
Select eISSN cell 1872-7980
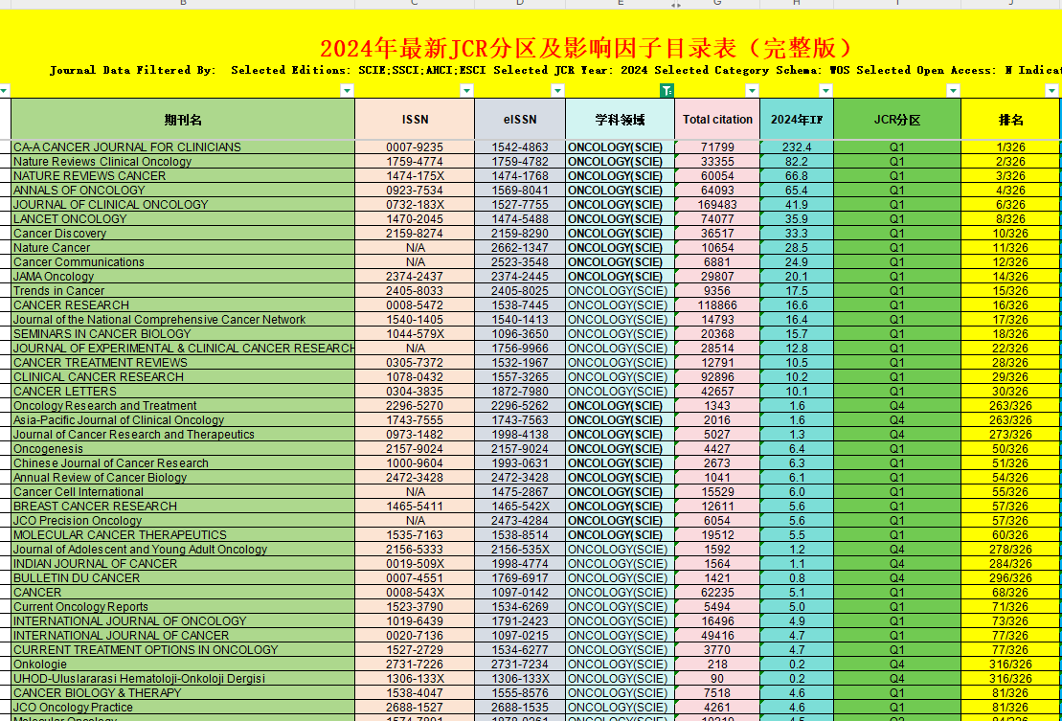(519, 392)
